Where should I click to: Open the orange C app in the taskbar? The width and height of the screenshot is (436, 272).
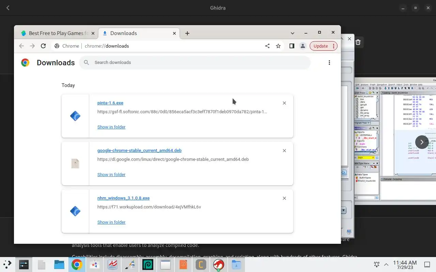(201, 265)
